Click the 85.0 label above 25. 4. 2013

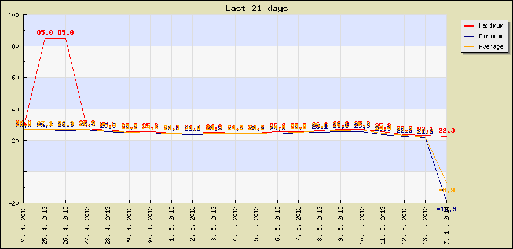(45, 33)
